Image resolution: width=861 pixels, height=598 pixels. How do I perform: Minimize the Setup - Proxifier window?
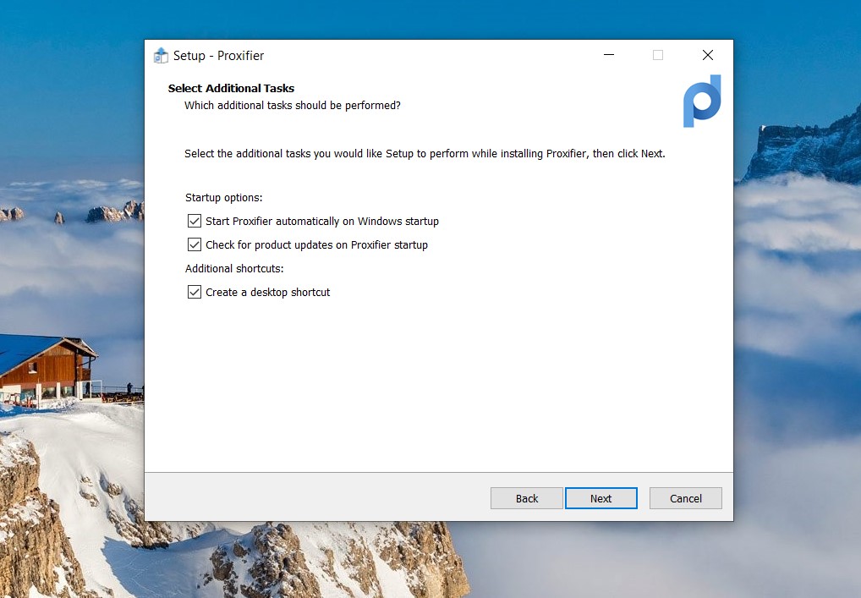click(608, 56)
